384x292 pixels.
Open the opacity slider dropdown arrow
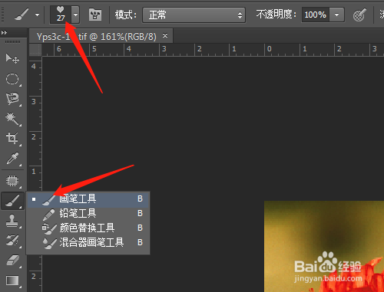click(x=337, y=15)
